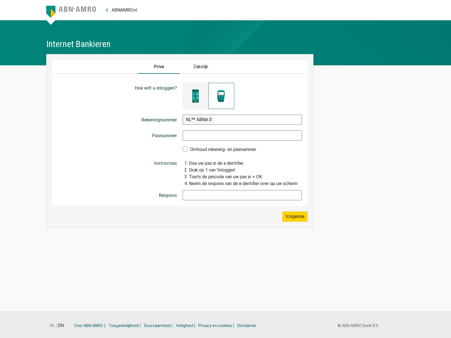Switch to the Zakelijk tab

click(201, 67)
